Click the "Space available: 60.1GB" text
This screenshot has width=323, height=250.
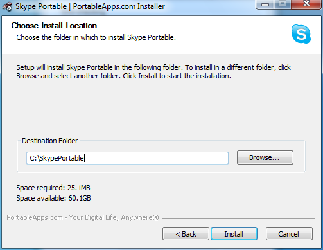pos(53,198)
